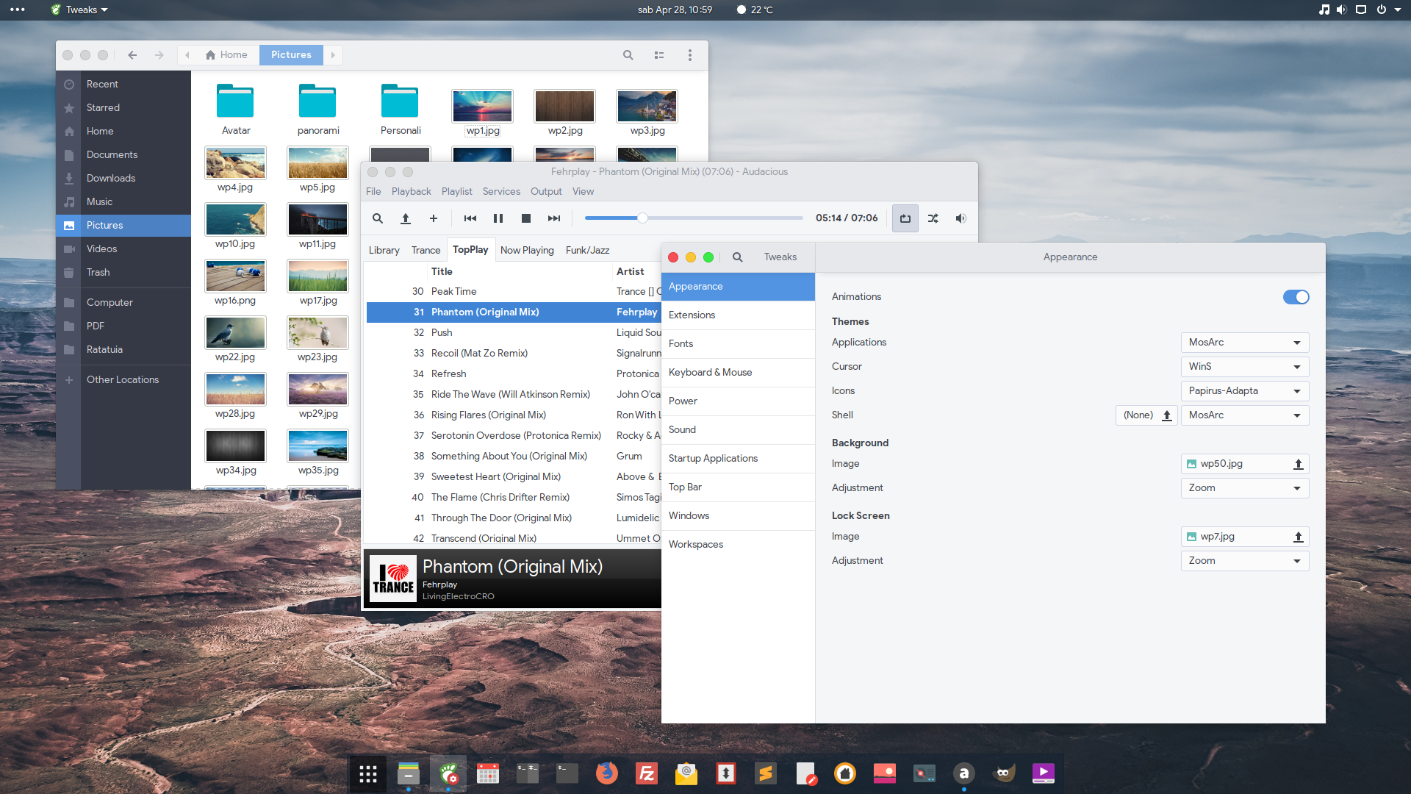1411x794 pixels.
Task: Open the panorami folder
Action: click(317, 102)
